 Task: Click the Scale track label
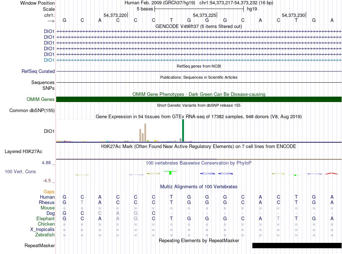[x=49, y=9]
